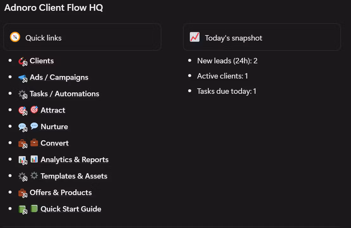Open the Ads / Campaigns link

pyautogui.click(x=59, y=77)
